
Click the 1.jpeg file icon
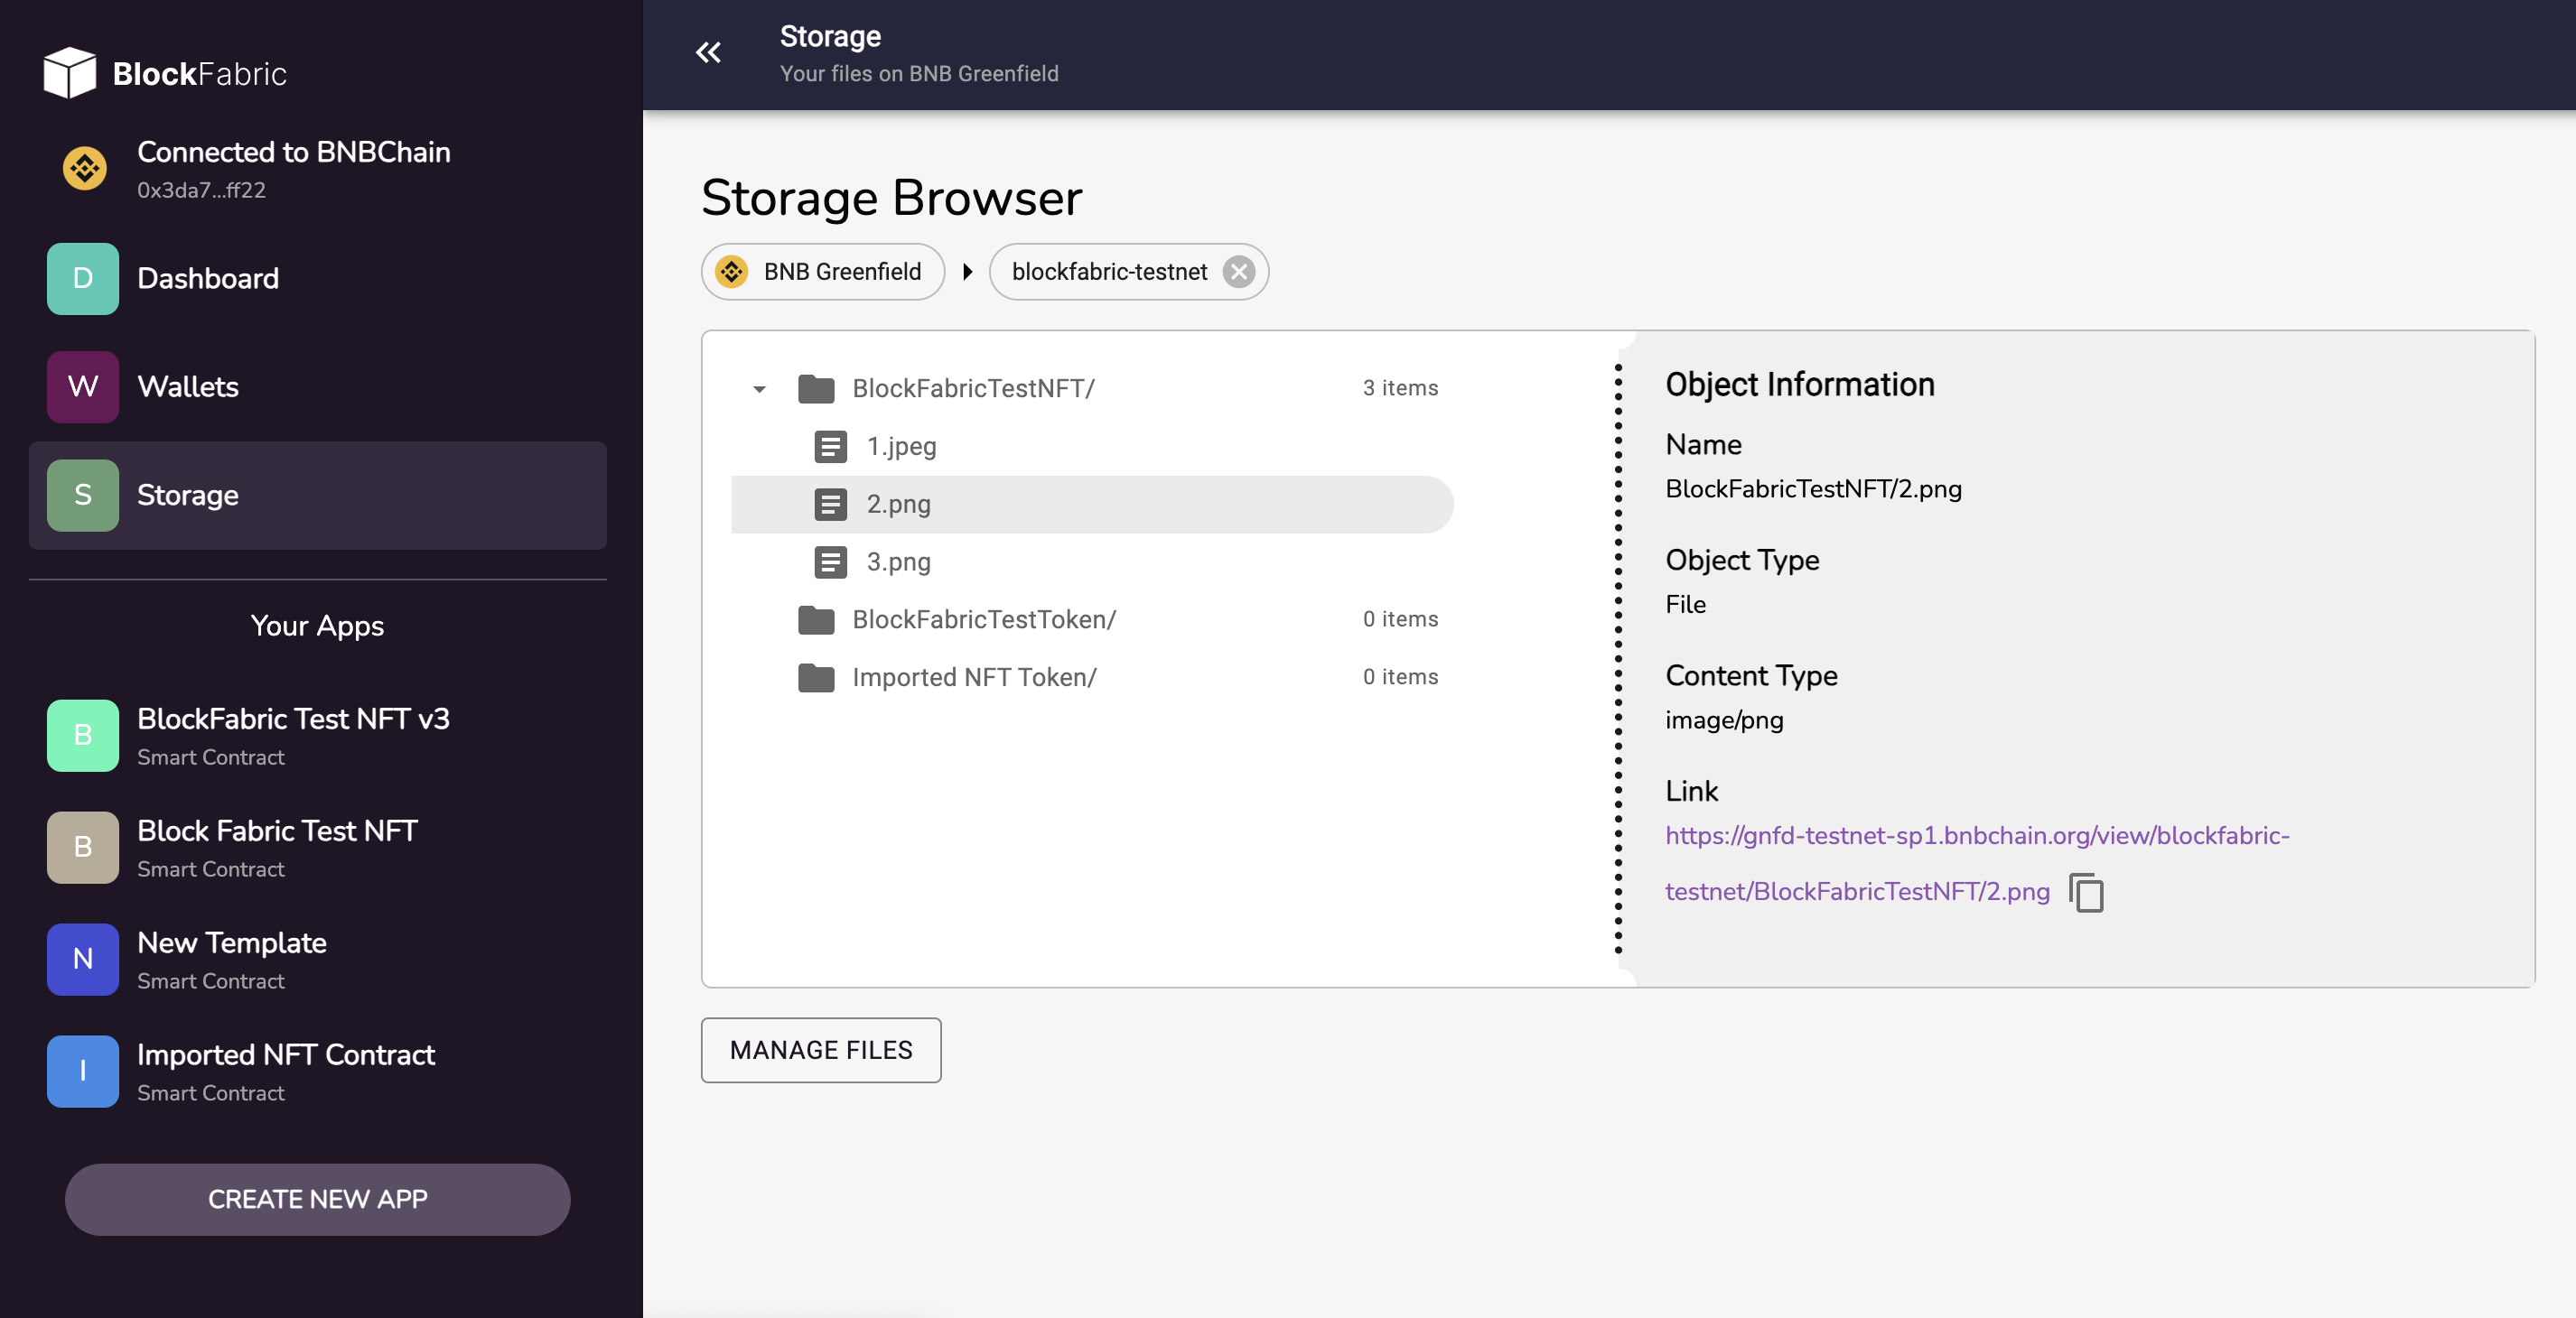click(830, 447)
